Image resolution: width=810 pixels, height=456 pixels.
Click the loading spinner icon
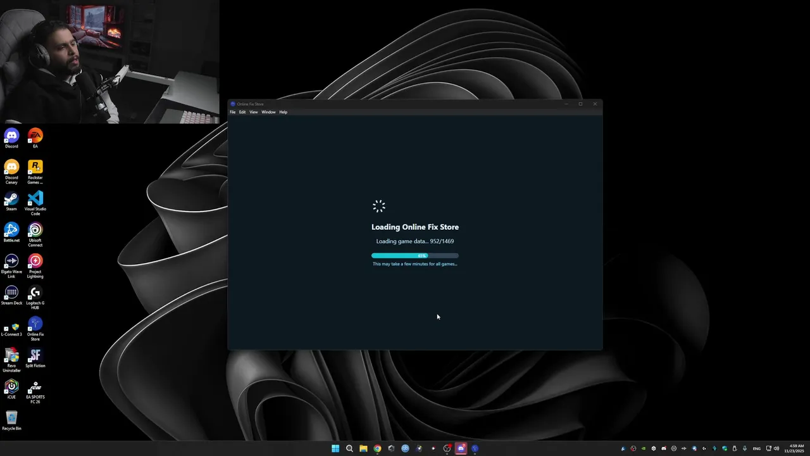click(x=378, y=206)
